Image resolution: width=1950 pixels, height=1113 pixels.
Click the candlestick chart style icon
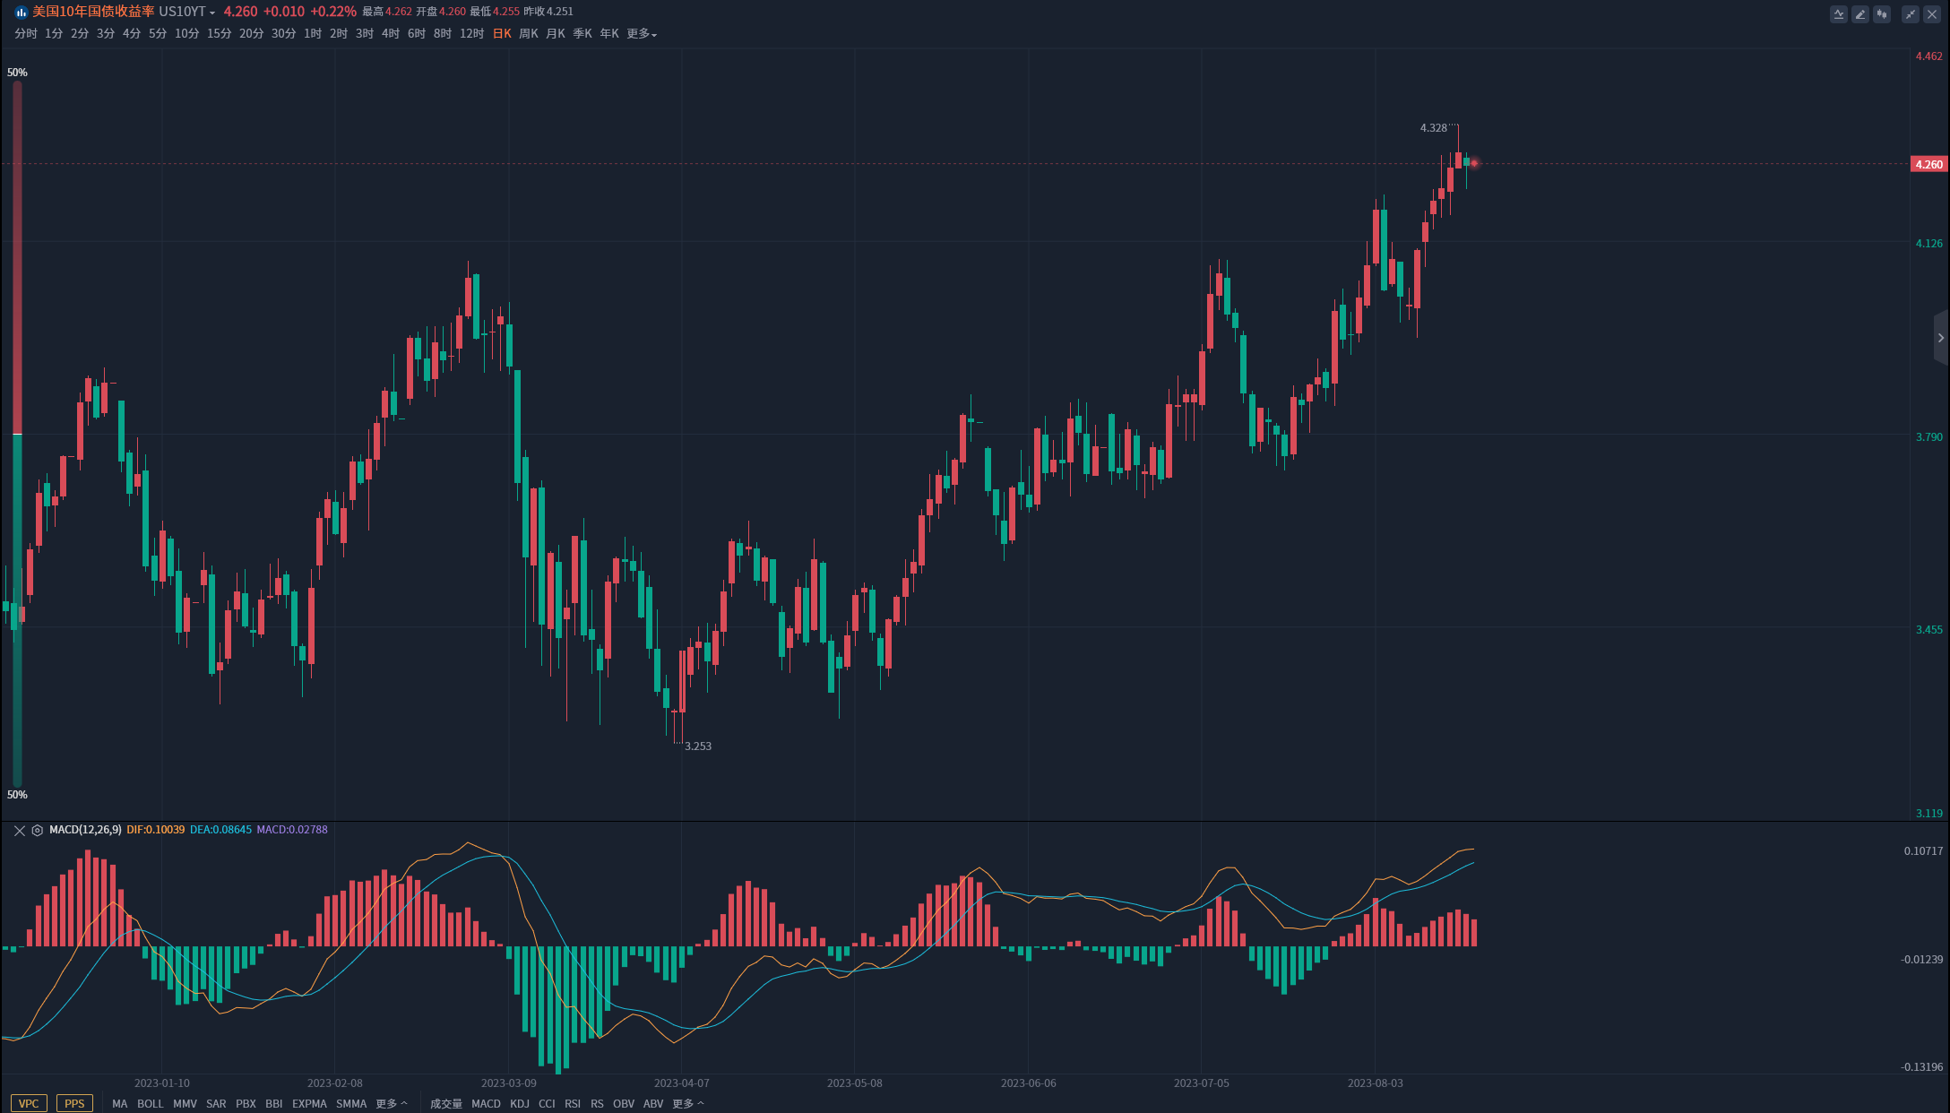pos(1882,14)
